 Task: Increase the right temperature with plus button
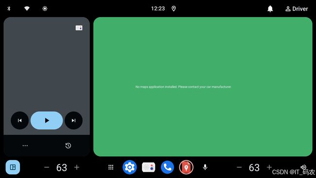coord(269,167)
